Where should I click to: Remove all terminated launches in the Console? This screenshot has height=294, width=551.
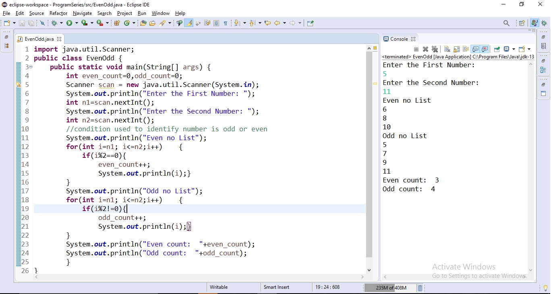tap(435, 49)
